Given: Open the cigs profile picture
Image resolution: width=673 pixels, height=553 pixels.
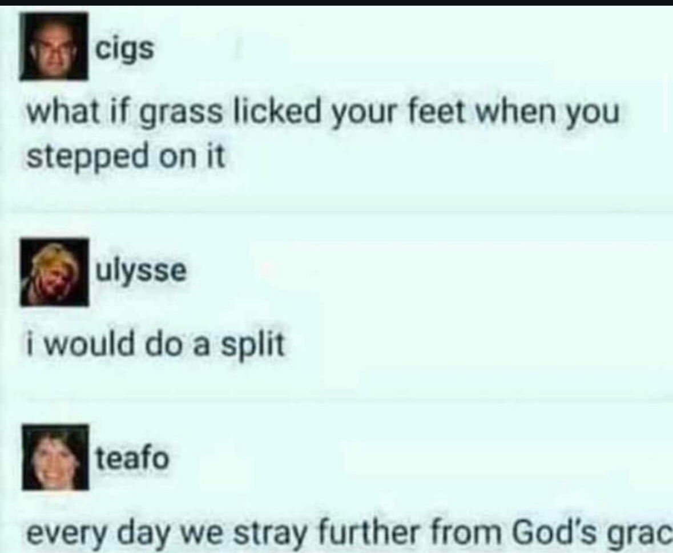Looking at the screenshot, I should (53, 46).
